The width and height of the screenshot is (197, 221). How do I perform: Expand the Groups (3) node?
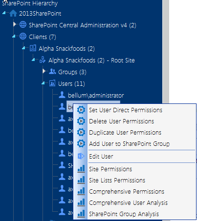coord(44,71)
